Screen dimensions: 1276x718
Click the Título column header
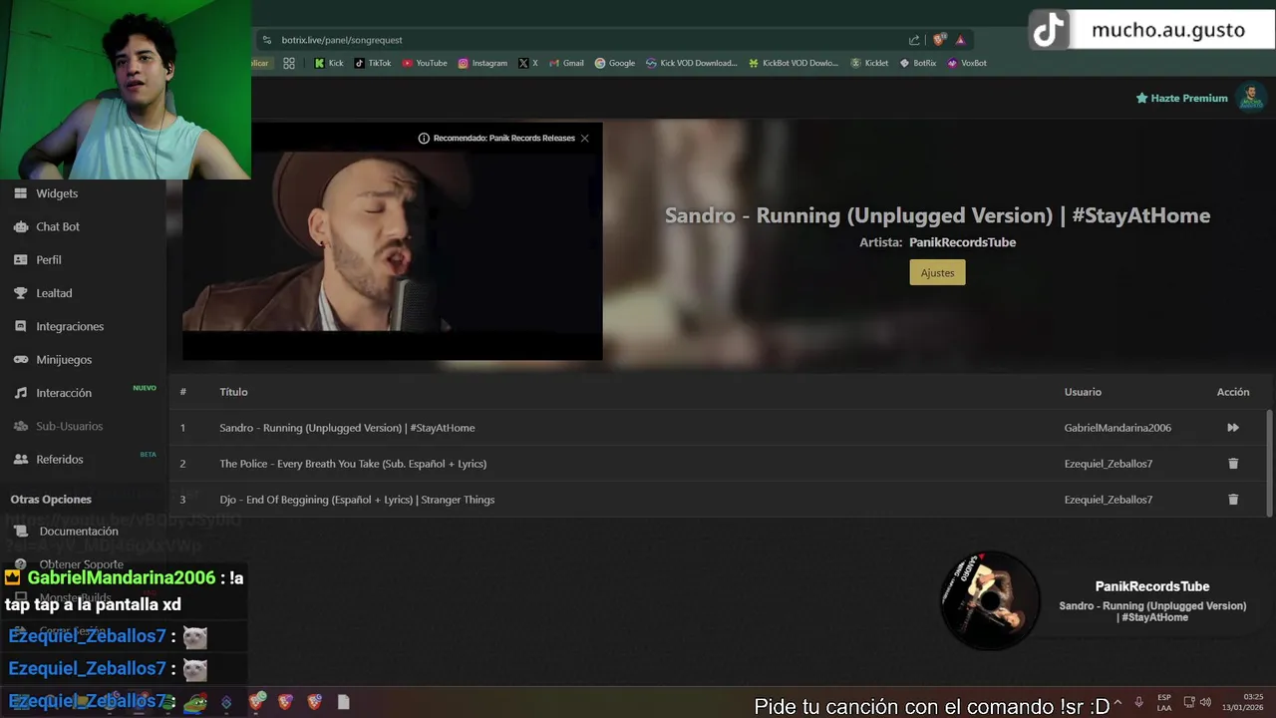(233, 392)
